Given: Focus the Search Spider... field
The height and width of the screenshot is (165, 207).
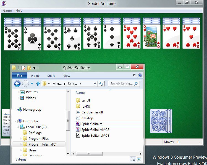Looking at the screenshot, I should [124, 84].
